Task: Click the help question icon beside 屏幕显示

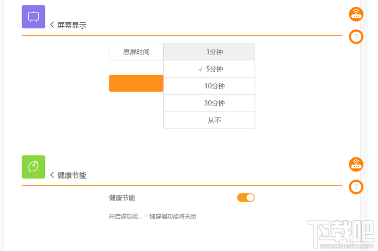Action: [356, 37]
